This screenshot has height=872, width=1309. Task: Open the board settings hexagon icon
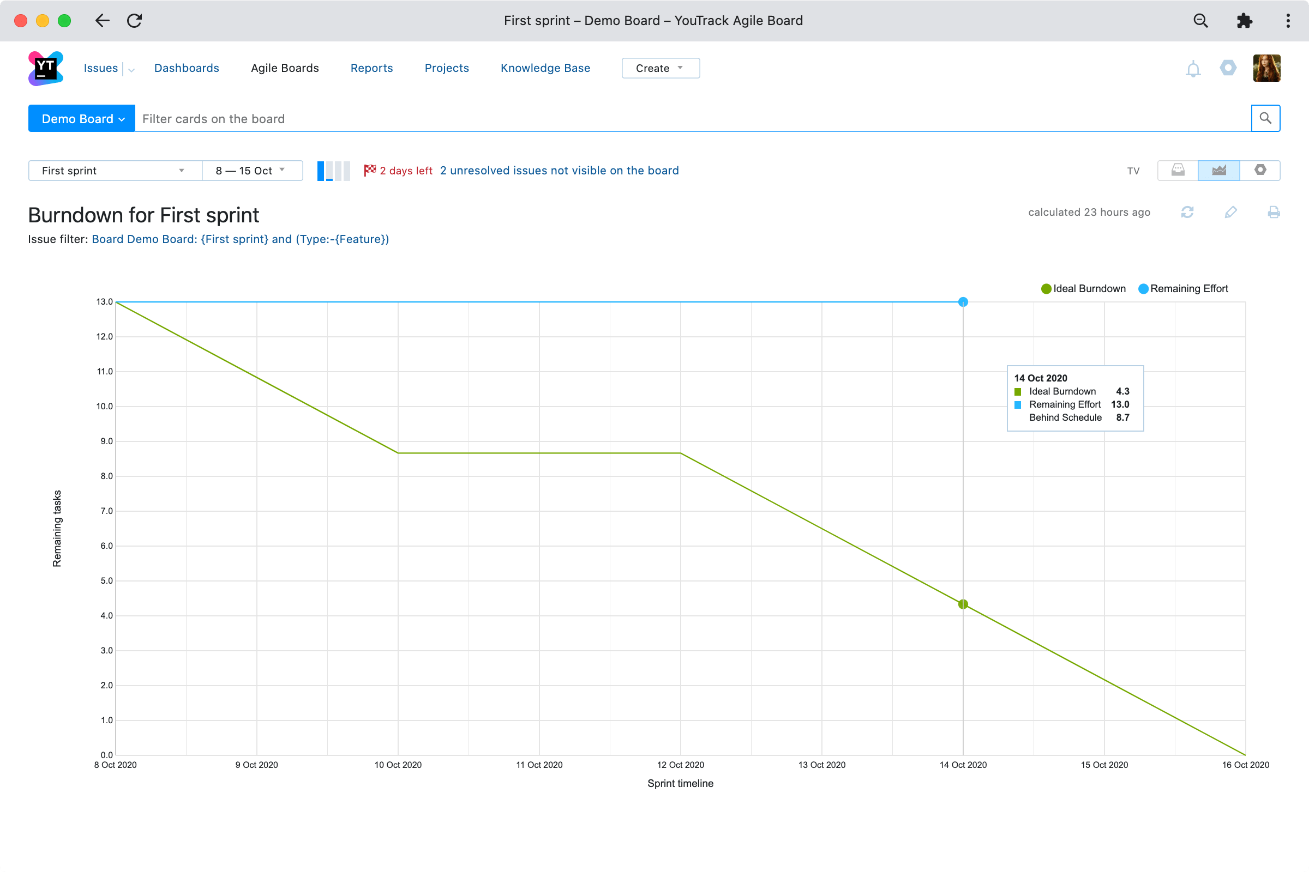[x=1260, y=170]
